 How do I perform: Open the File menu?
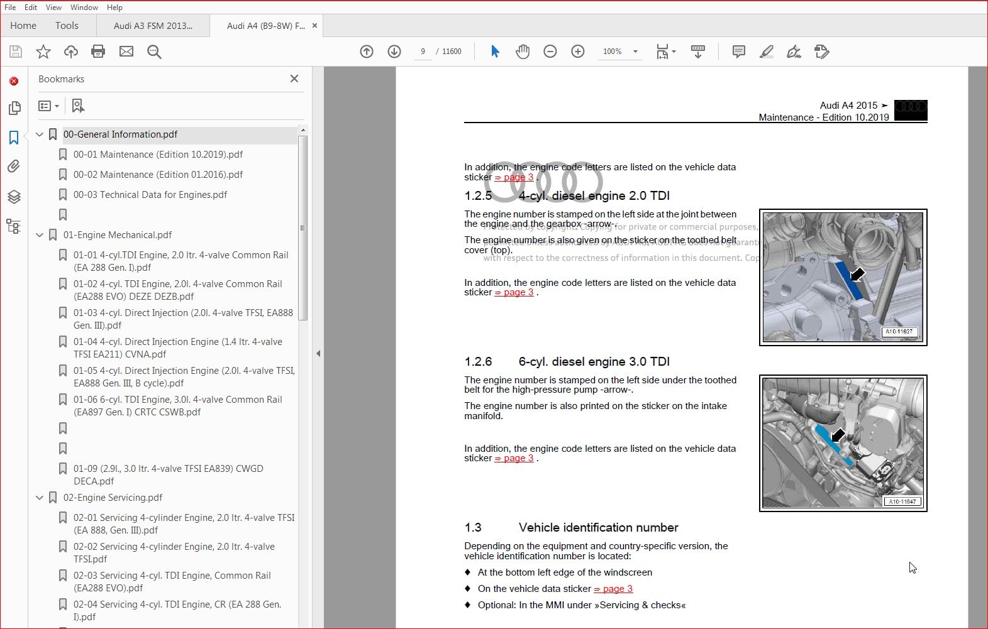10,8
